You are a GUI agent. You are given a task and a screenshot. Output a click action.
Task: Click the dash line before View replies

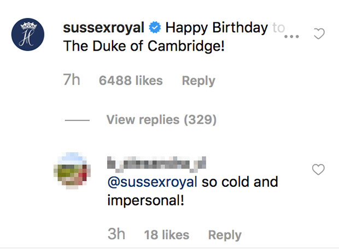pos(77,120)
